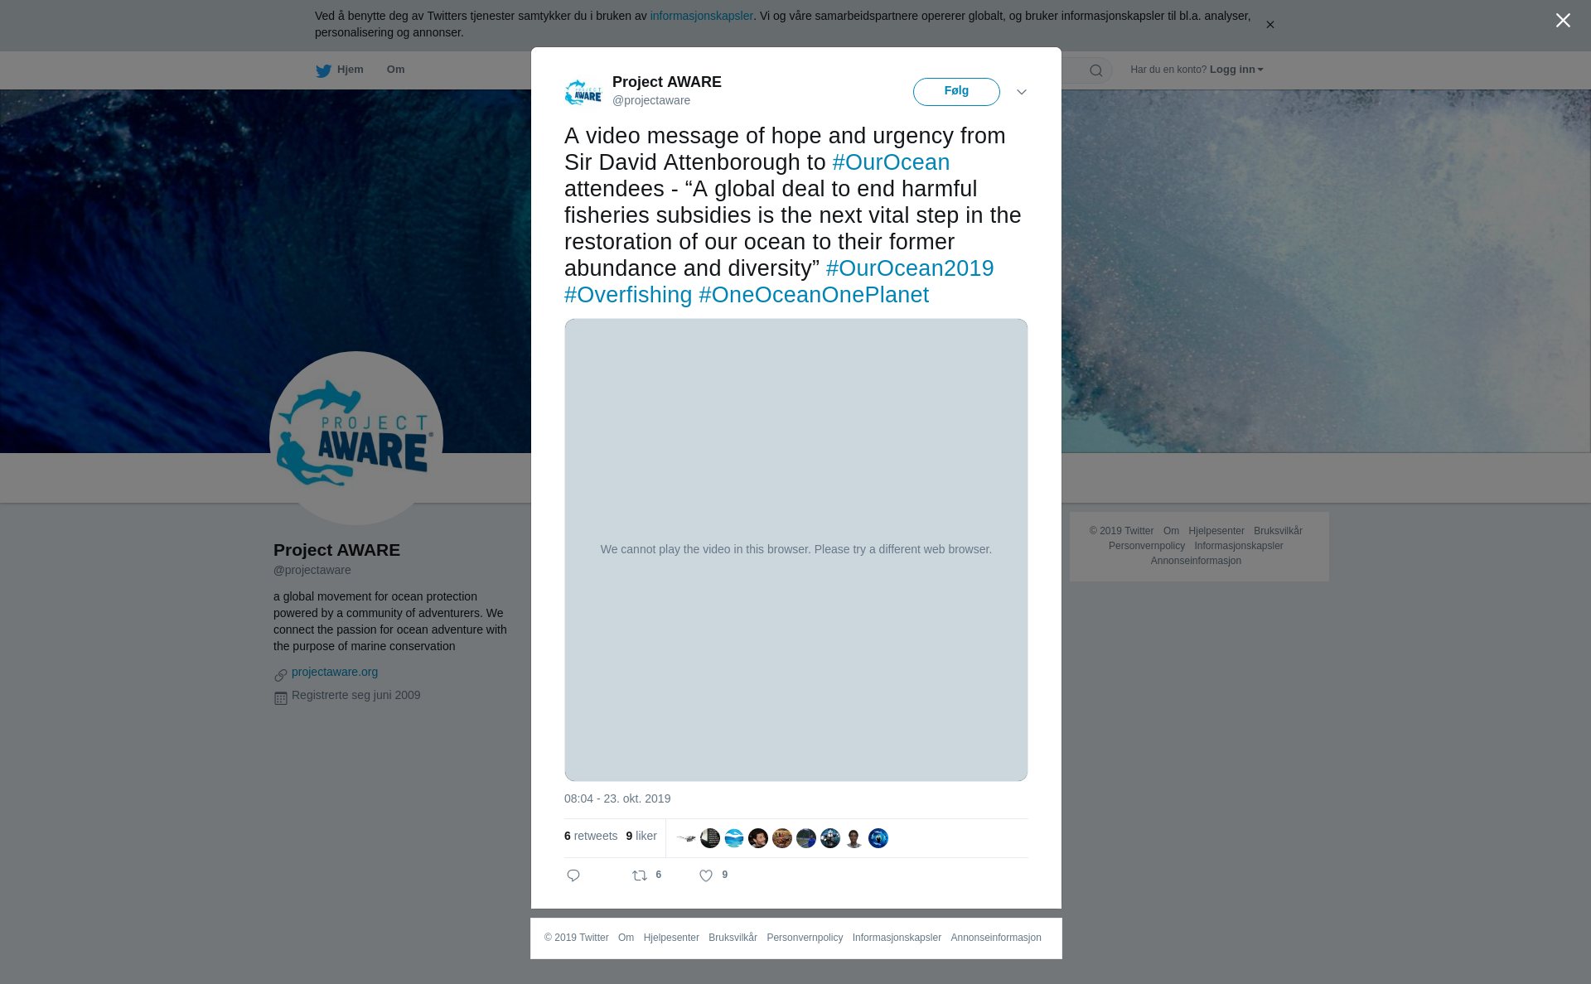Close the tweet overlay dialog

coord(1563,21)
